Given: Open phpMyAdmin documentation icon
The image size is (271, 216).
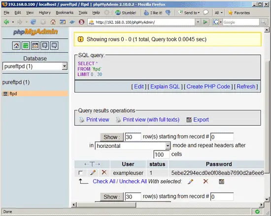Looking at the screenshot, I should pos(45,46).
